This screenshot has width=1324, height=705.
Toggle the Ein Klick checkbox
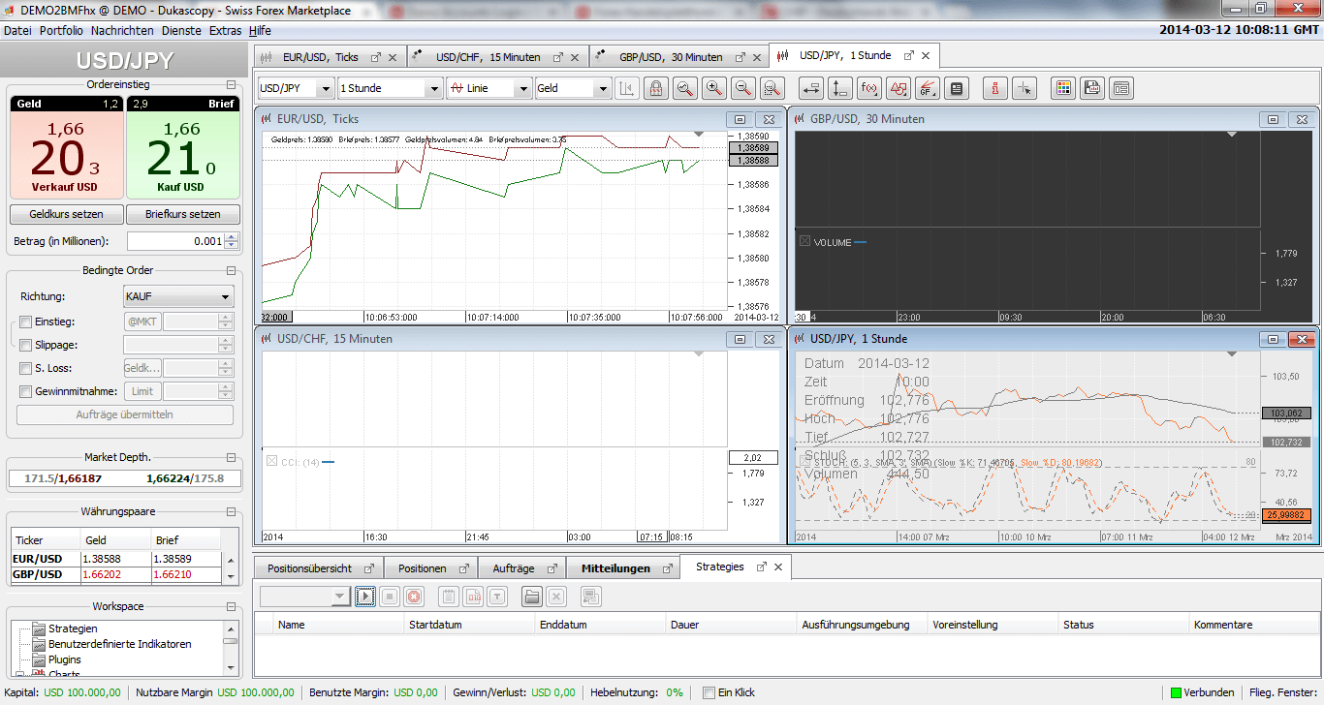709,692
